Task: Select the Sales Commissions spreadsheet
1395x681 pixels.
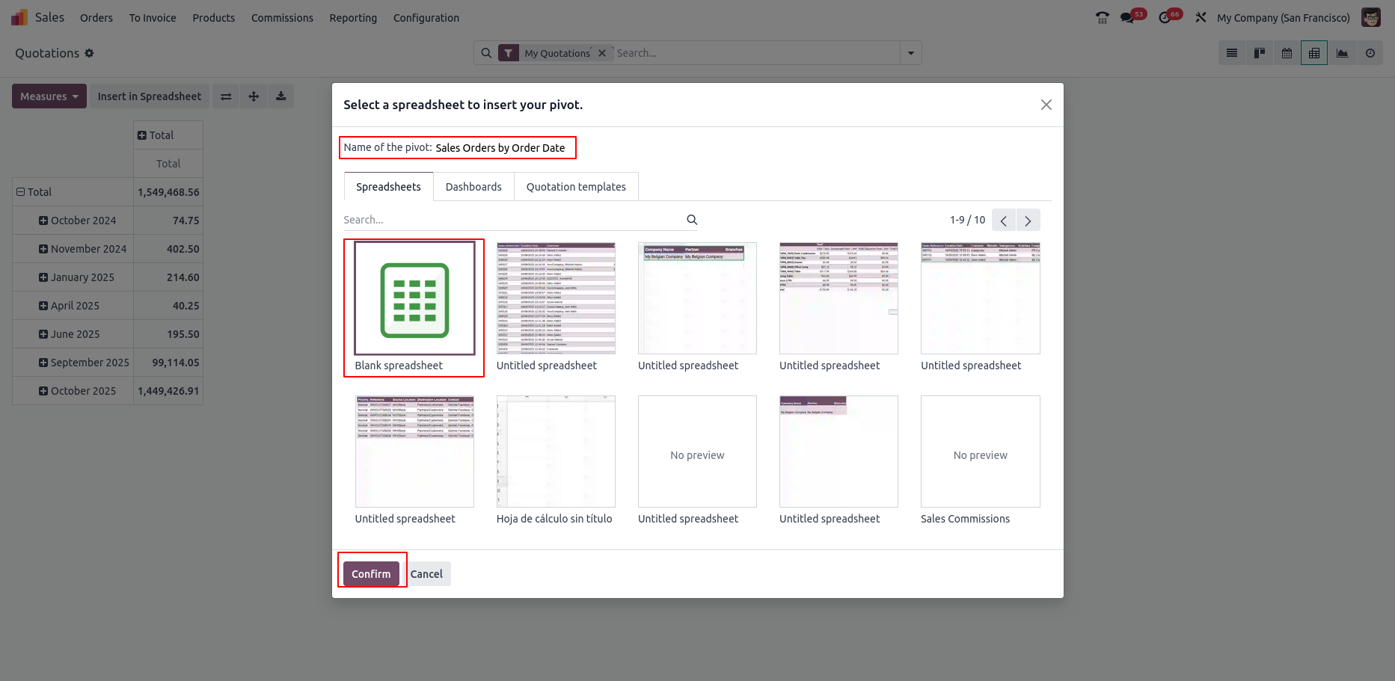Action: (x=980, y=452)
